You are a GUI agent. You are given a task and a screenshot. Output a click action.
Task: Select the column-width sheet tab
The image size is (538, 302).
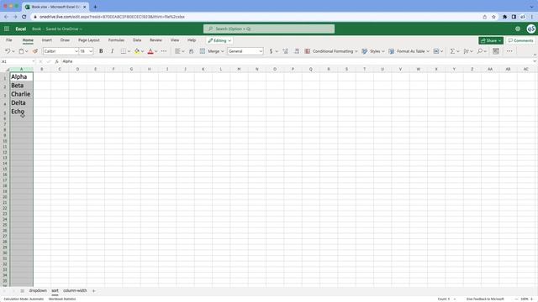[75, 291]
